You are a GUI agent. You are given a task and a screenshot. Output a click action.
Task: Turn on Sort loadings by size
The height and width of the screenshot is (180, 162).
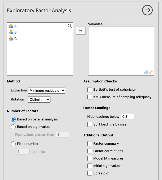[x=90, y=124]
